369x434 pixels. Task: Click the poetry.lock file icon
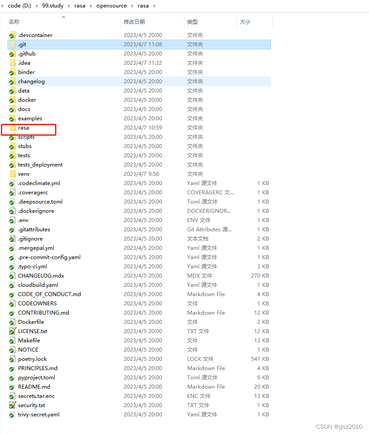pyautogui.click(x=12, y=359)
